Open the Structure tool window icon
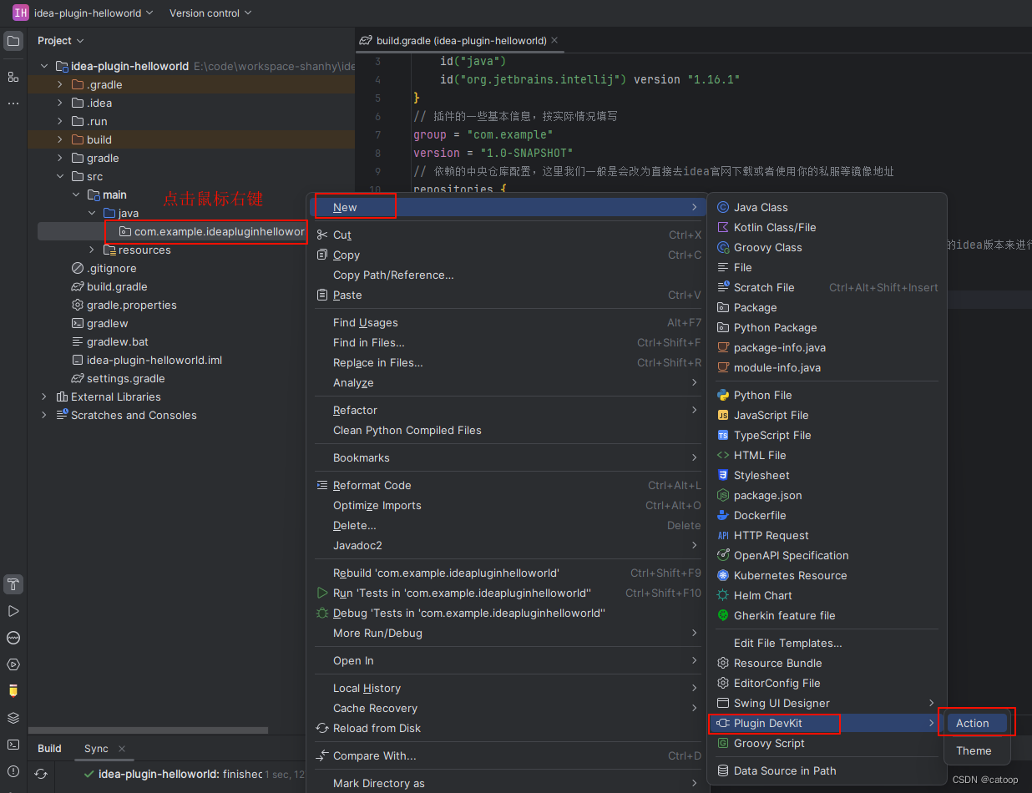The image size is (1032, 793). coord(13,77)
